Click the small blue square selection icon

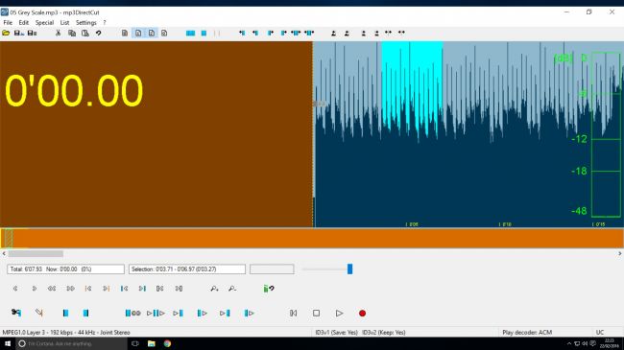pos(204,33)
